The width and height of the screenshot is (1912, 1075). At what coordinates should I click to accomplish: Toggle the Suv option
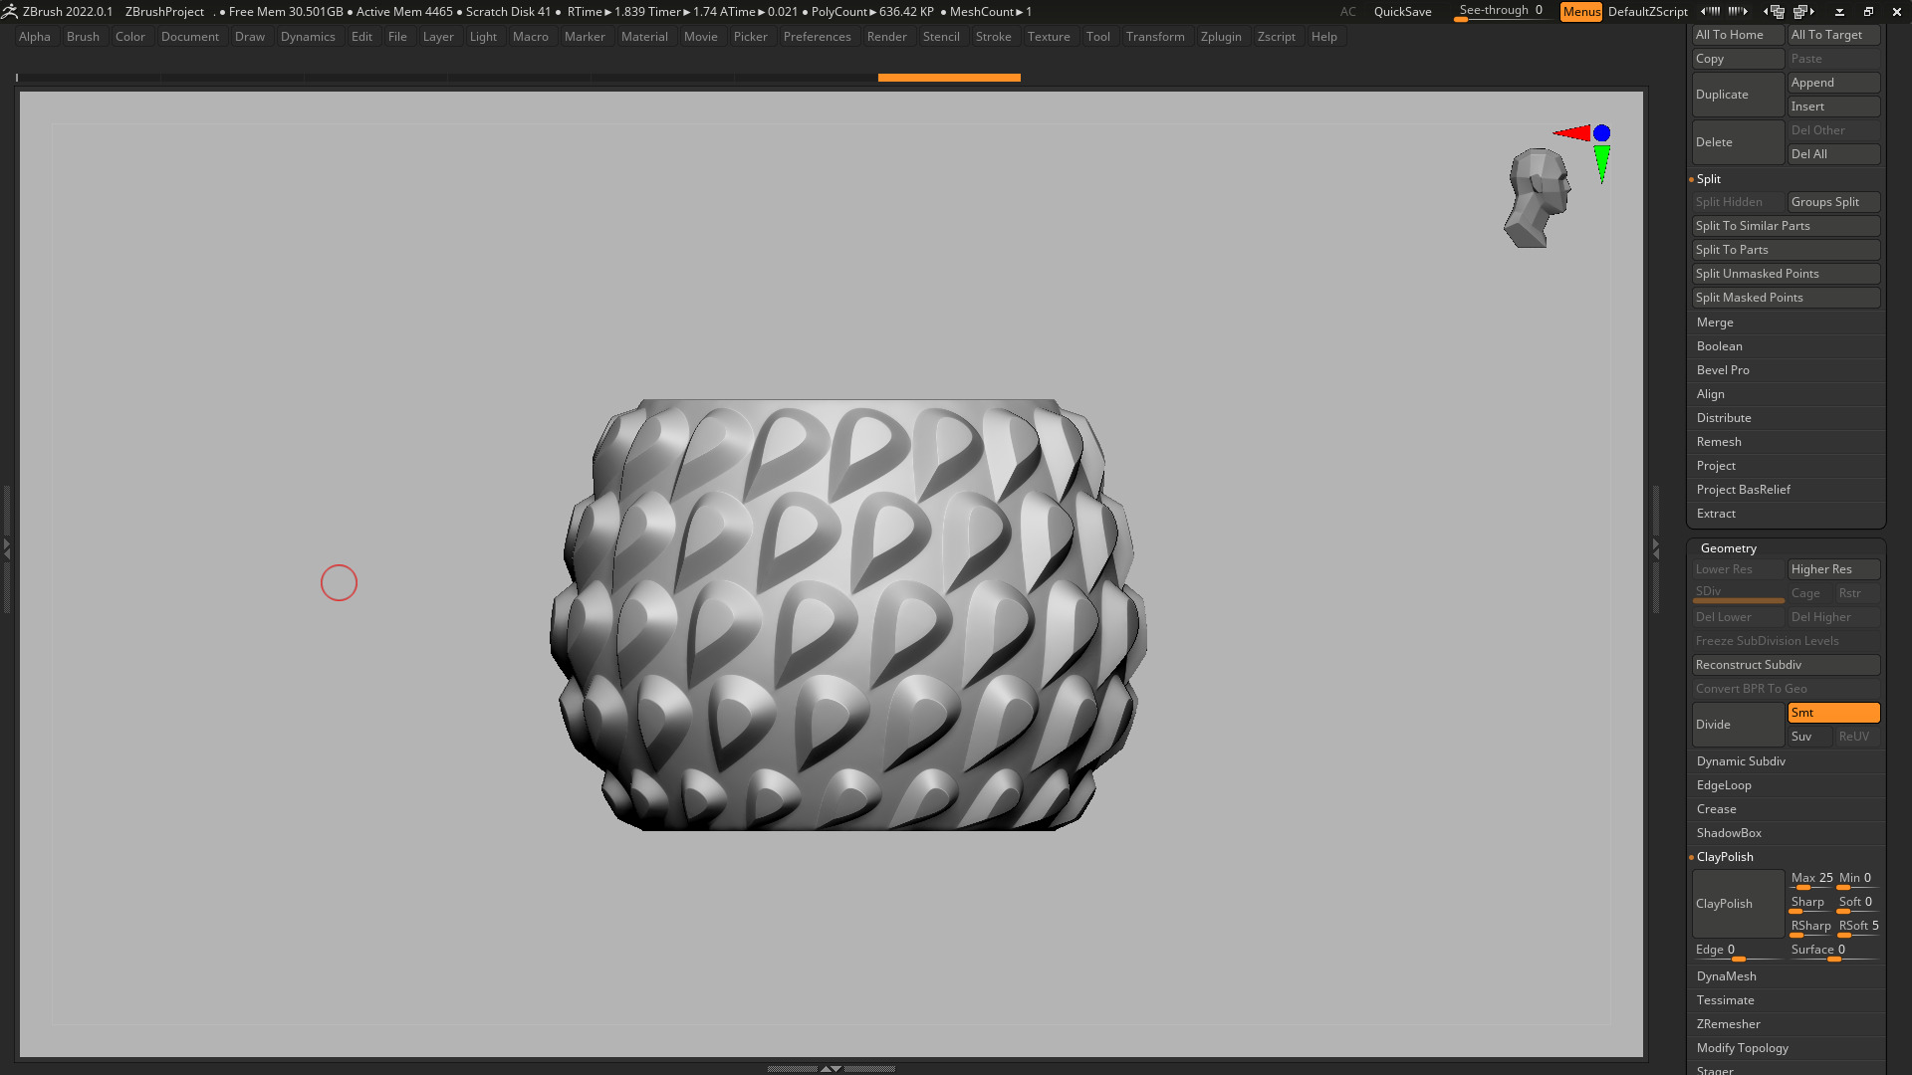[x=1810, y=737]
